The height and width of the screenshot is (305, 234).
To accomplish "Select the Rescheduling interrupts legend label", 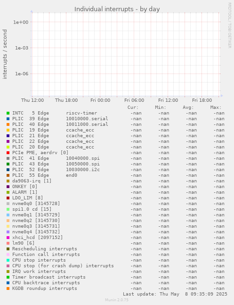I will (x=45, y=249).
